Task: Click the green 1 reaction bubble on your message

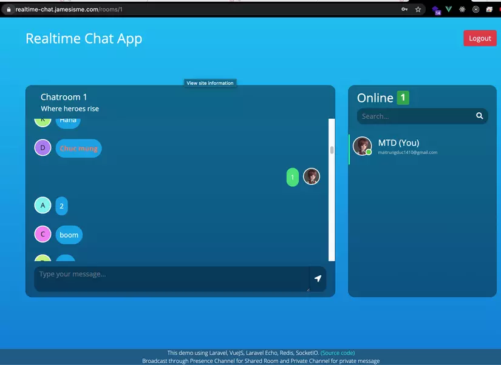Action: point(292,176)
